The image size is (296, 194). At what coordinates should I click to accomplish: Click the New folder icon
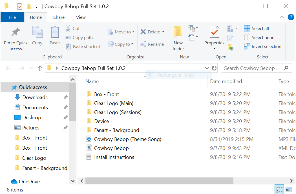point(178,32)
